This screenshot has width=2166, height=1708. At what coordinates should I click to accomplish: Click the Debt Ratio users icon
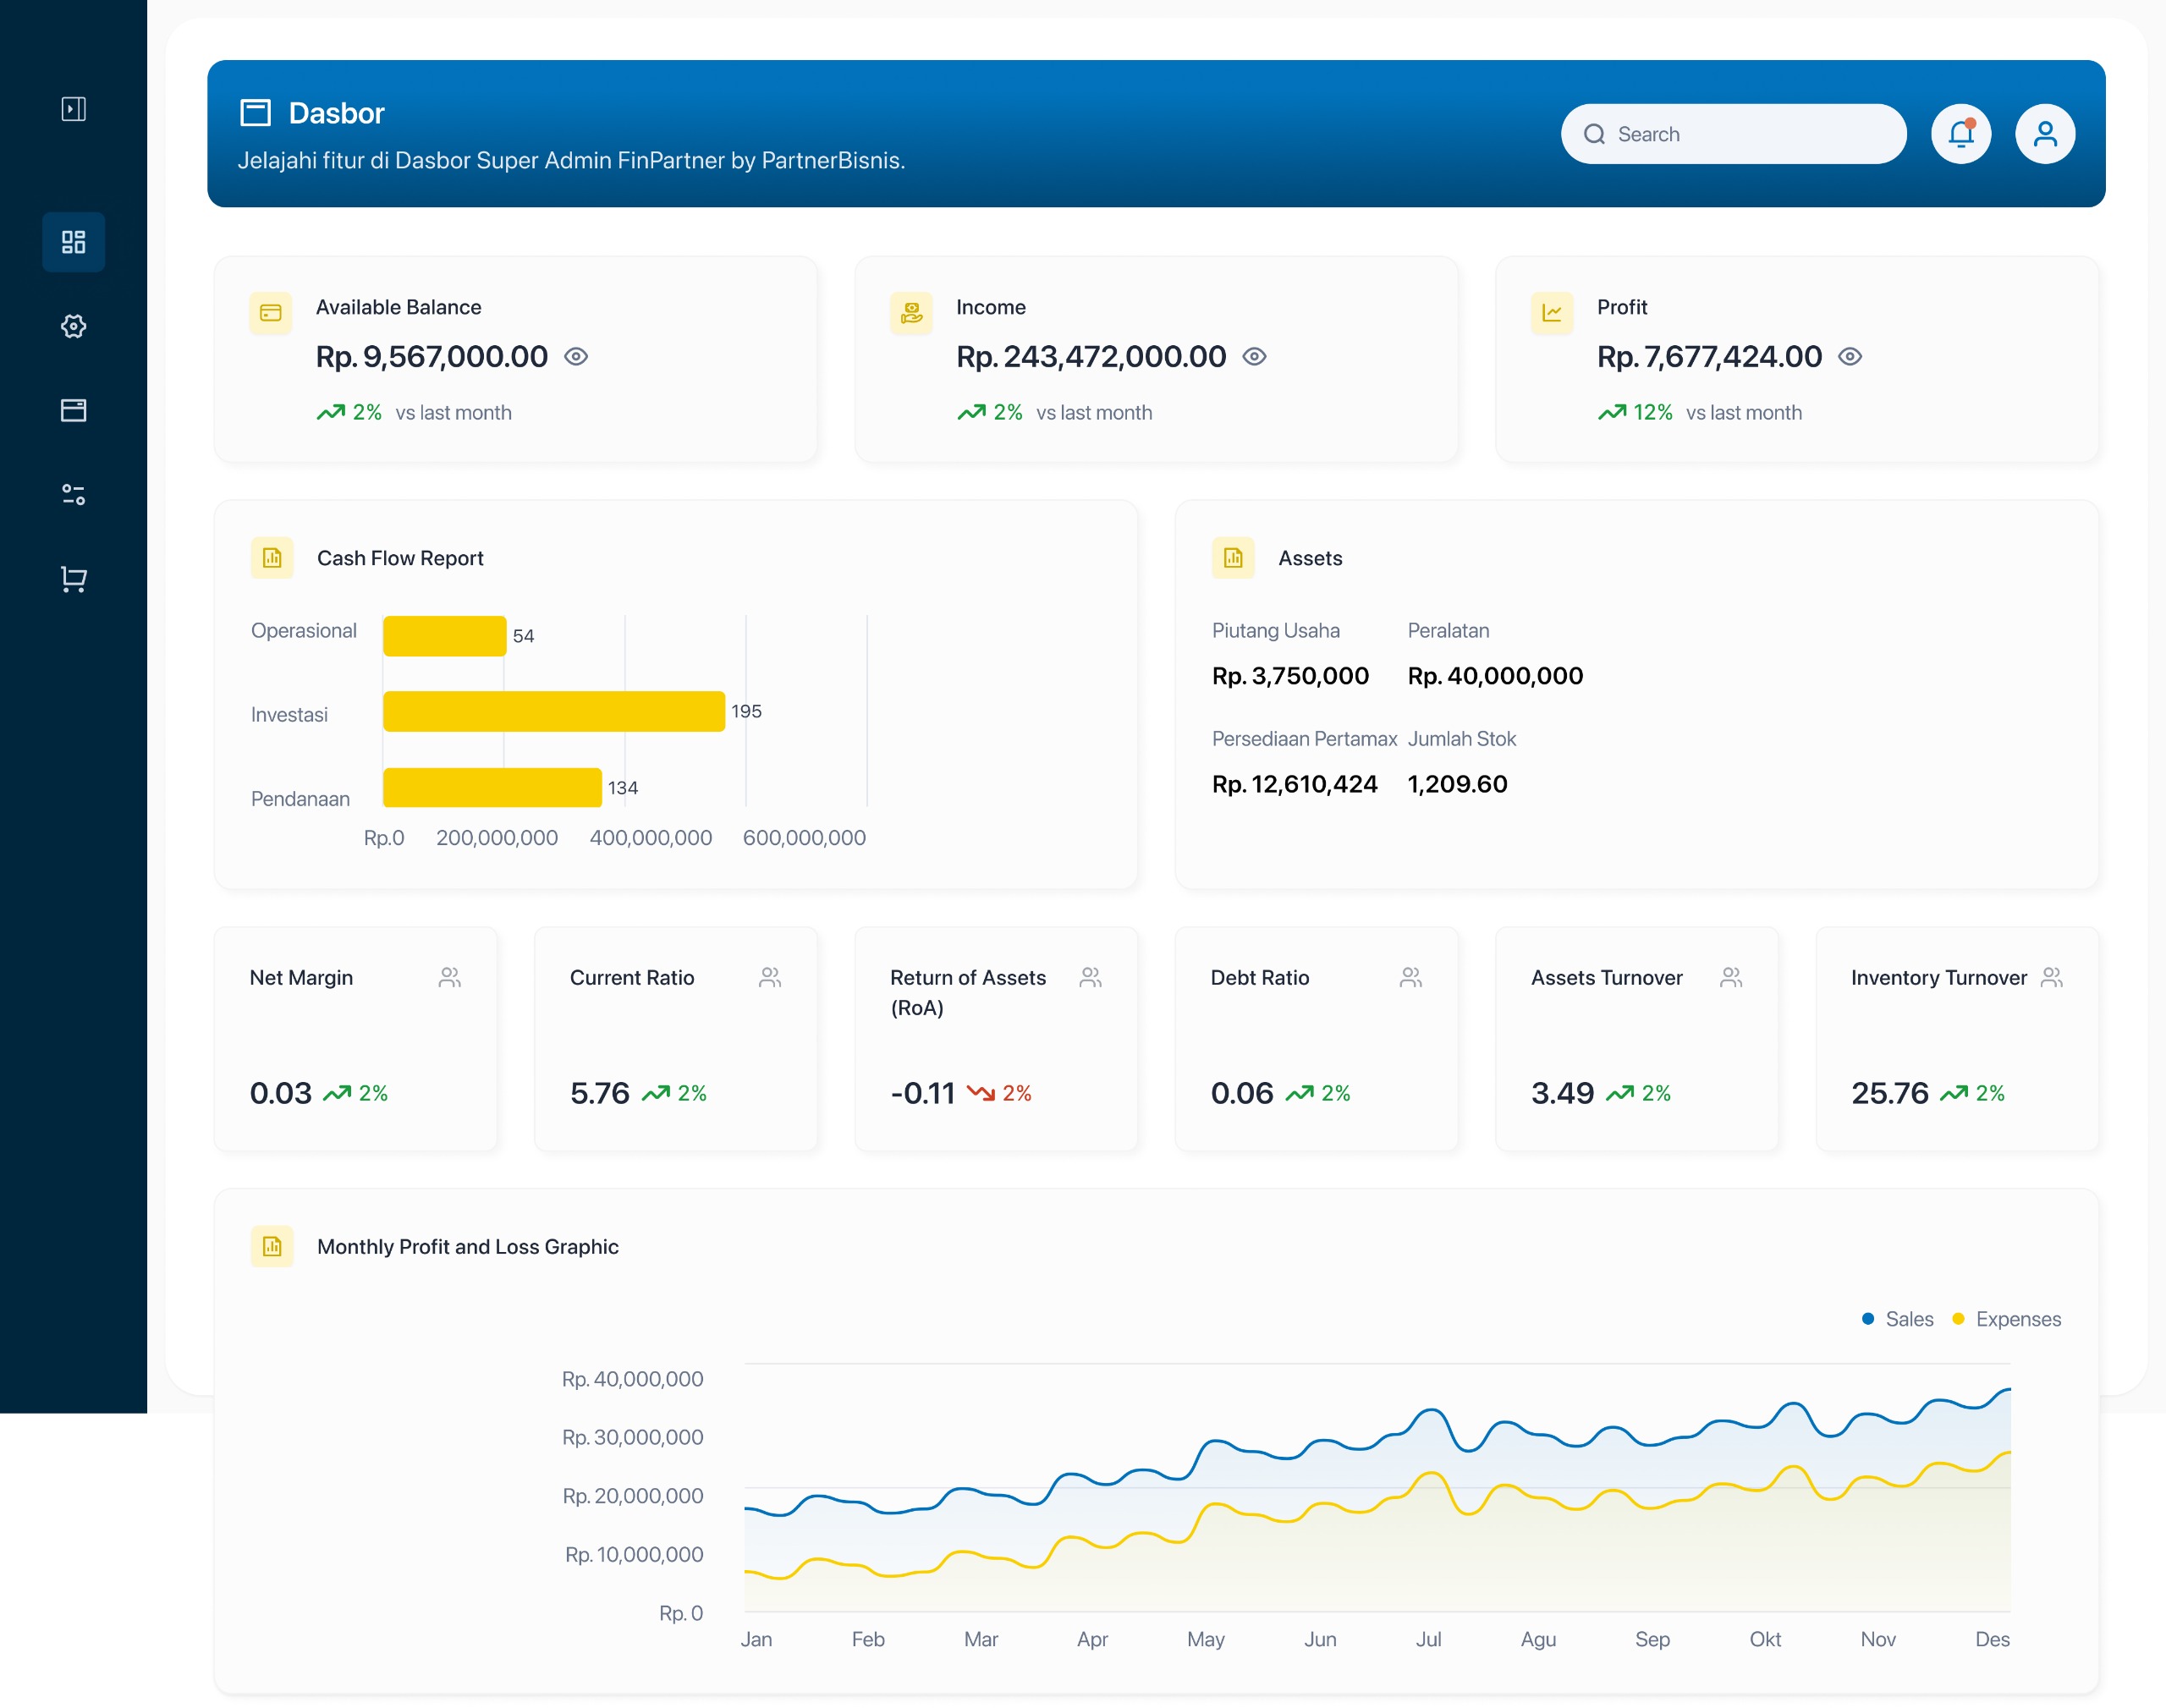click(x=1410, y=977)
